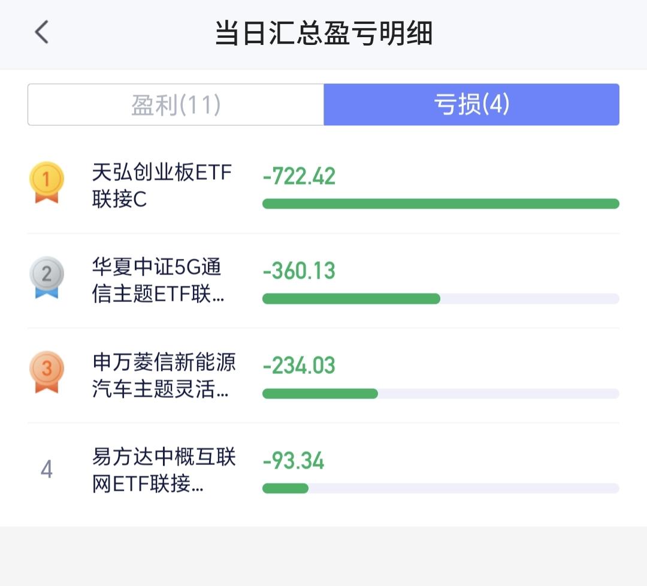Click the silver rank 2 medal icon
Screen dimensions: 647x586
(47, 277)
